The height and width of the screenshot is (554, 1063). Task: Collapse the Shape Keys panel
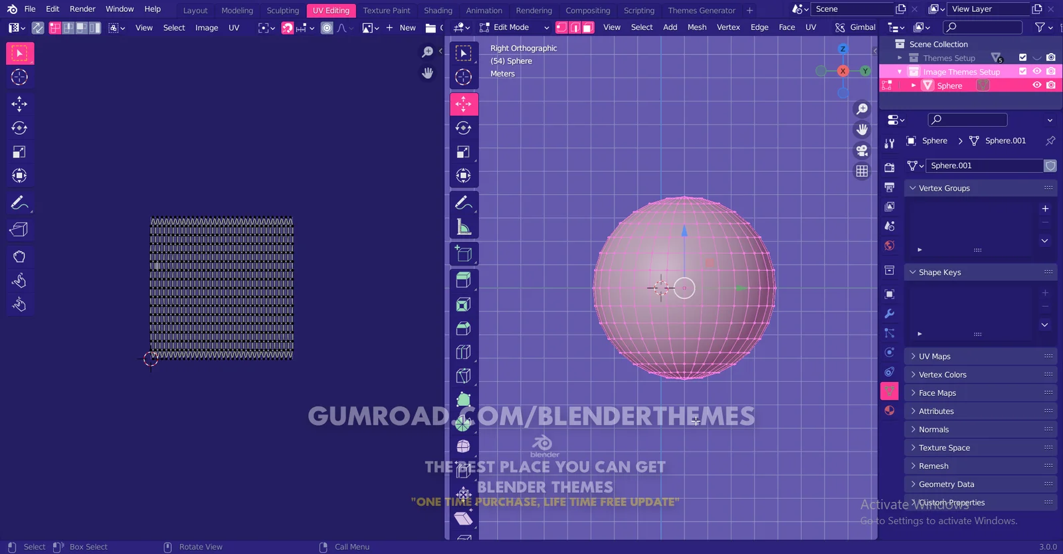click(x=980, y=272)
